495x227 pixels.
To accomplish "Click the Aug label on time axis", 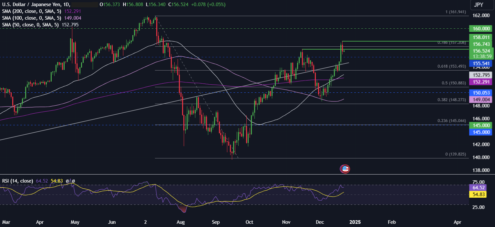I will (x=181, y=222).
